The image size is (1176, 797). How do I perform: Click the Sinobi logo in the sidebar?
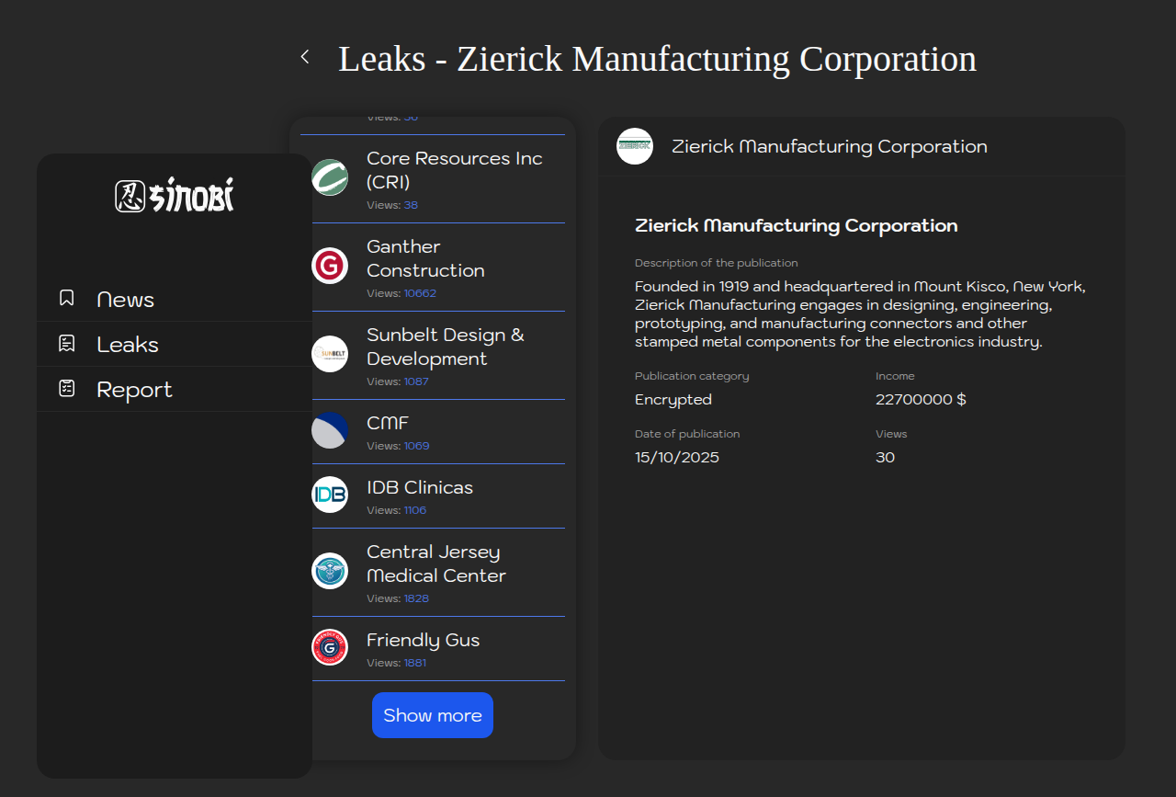[175, 196]
